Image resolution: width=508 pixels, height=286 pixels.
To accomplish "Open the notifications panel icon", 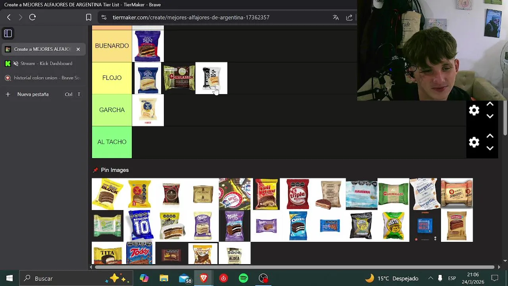I will [495, 278].
